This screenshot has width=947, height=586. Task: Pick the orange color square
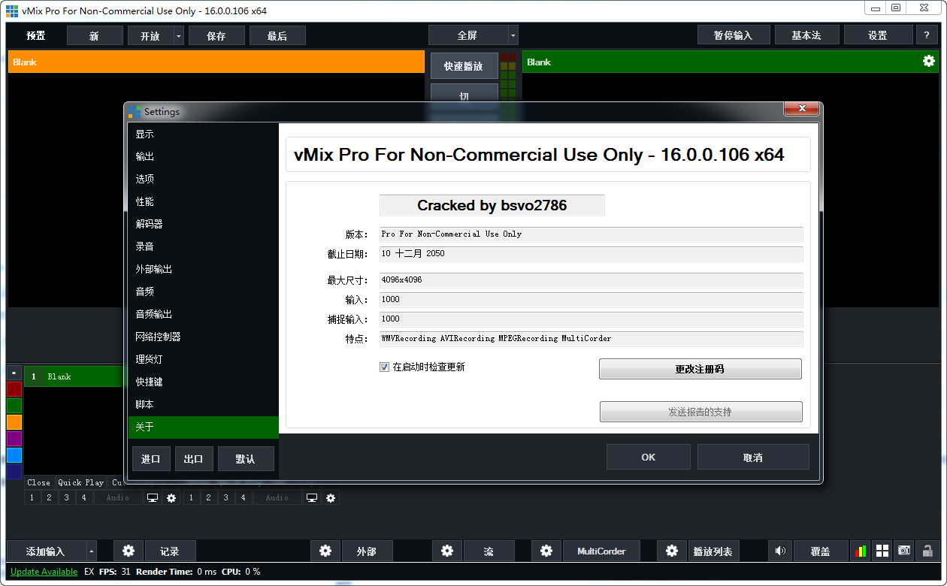tap(14, 421)
